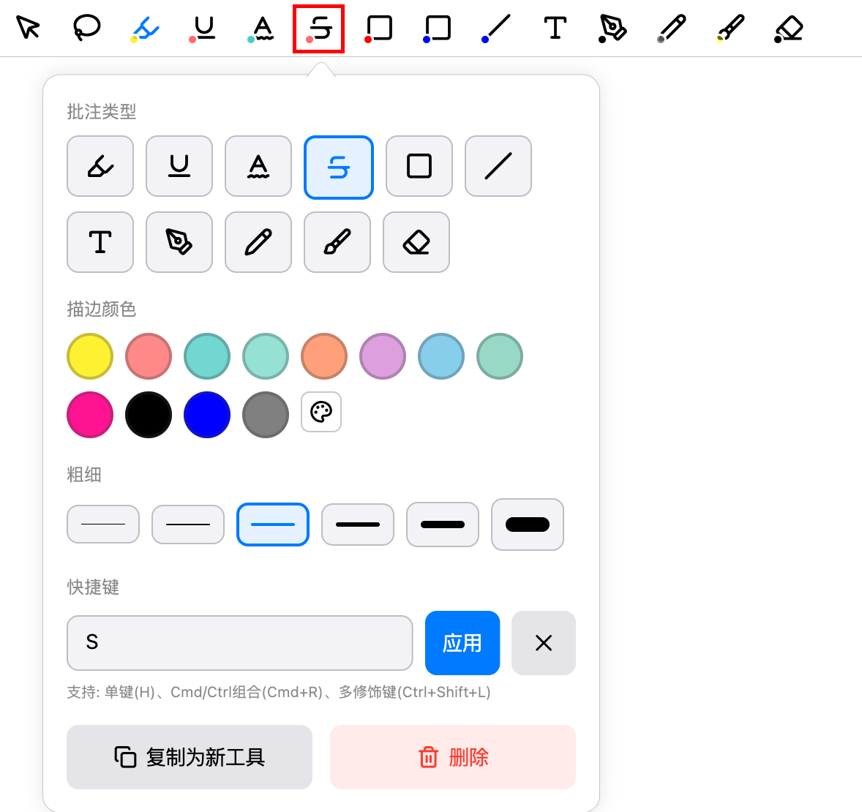862x812 pixels.
Task: Select the fourth stroke width option
Action: point(358,525)
